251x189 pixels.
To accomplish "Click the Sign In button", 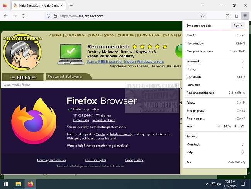I will (x=238, y=26).
